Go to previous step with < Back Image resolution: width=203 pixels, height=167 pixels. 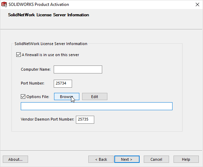tap(101, 159)
